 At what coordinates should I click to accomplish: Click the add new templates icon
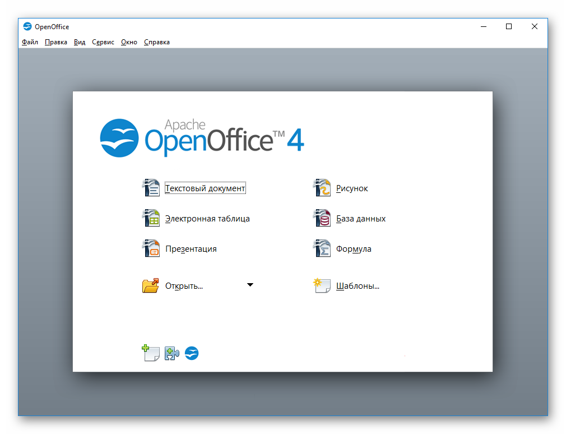(151, 353)
